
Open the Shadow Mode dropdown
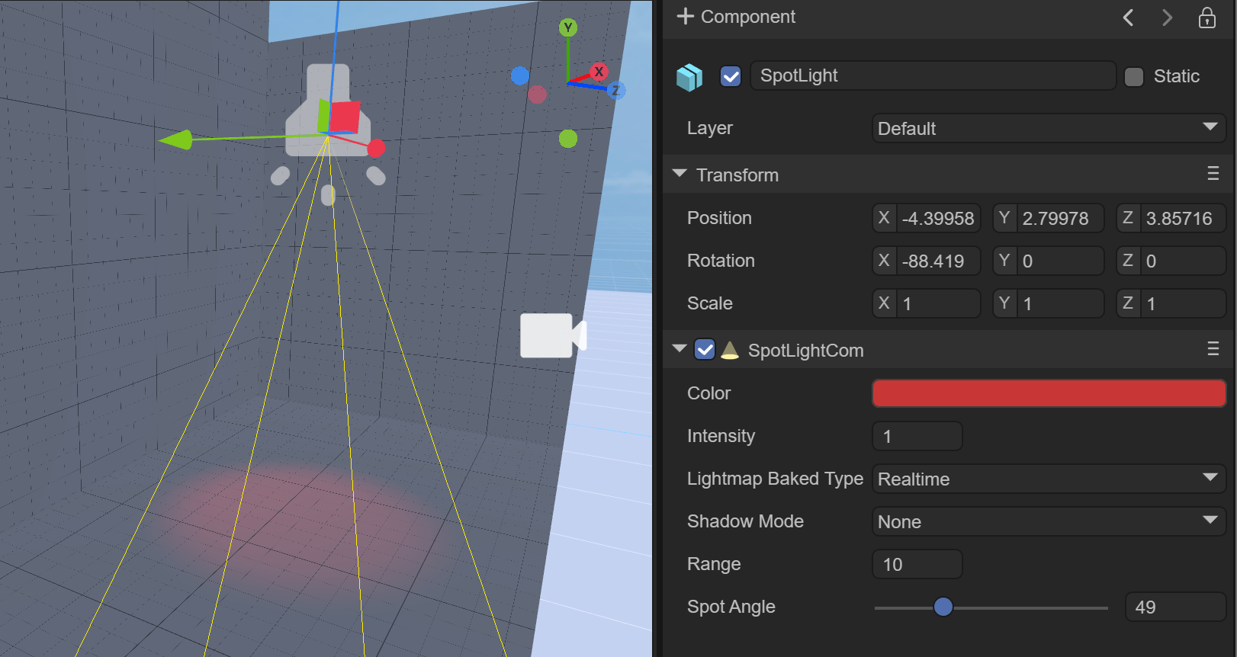(x=1048, y=521)
